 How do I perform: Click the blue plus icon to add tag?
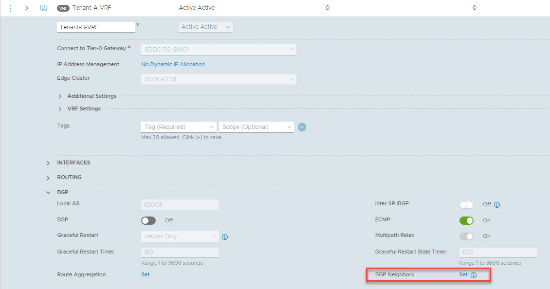pyautogui.click(x=302, y=127)
